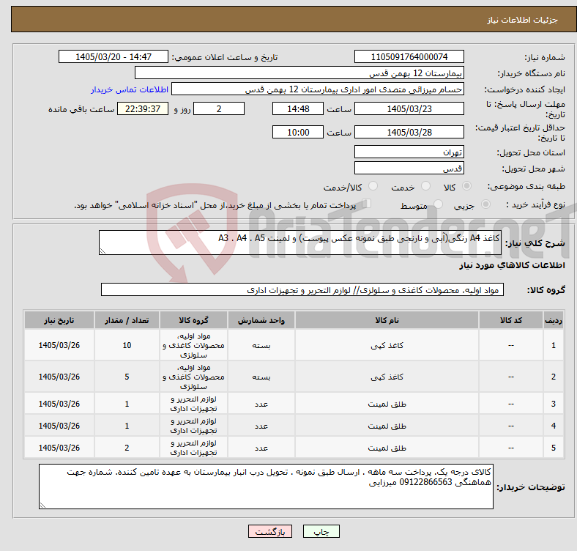Click unit عدد in row 3
The image size is (577, 551).
261,404
